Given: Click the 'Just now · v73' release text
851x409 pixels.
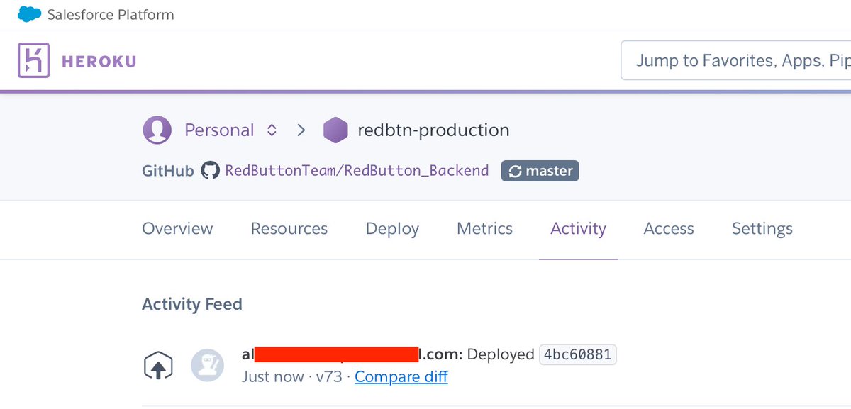Looking at the screenshot, I should (x=292, y=377).
